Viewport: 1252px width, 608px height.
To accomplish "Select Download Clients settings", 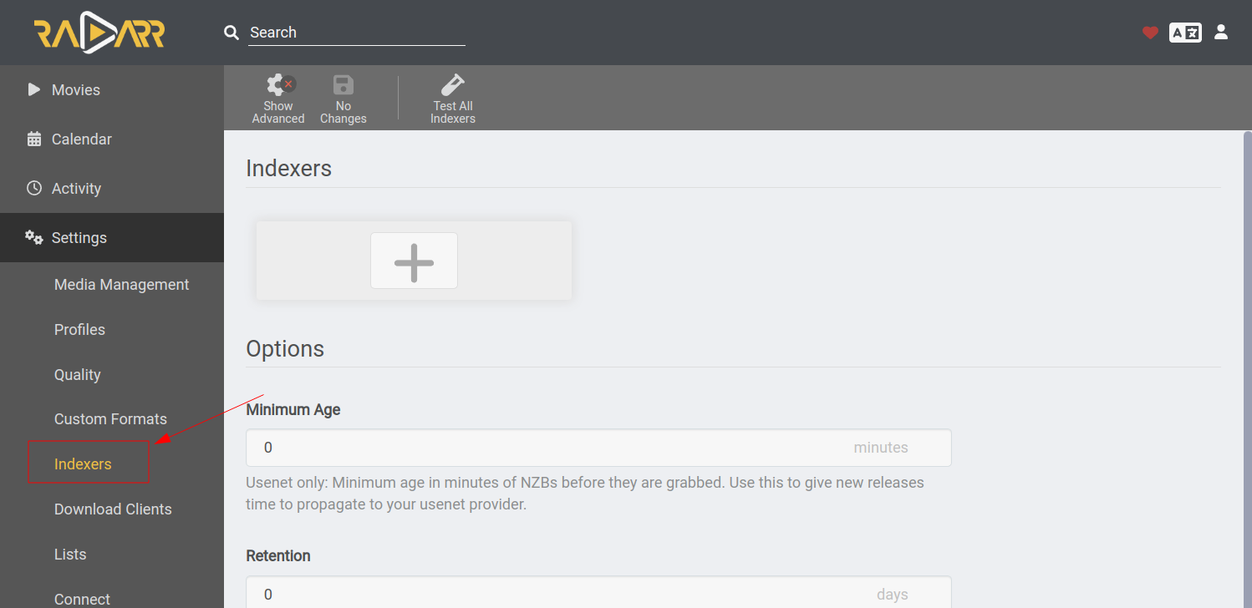I will (x=113, y=509).
